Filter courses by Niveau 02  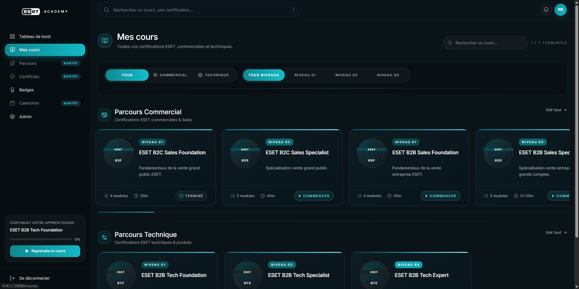[346, 75]
